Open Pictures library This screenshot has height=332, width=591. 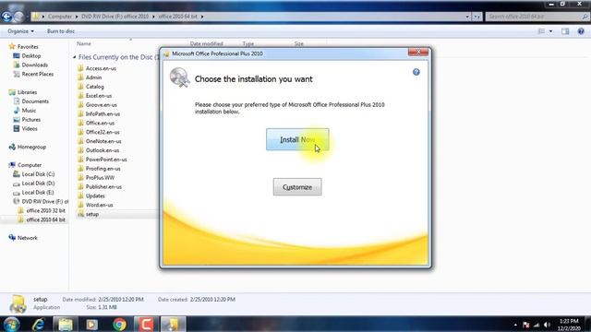click(x=30, y=120)
